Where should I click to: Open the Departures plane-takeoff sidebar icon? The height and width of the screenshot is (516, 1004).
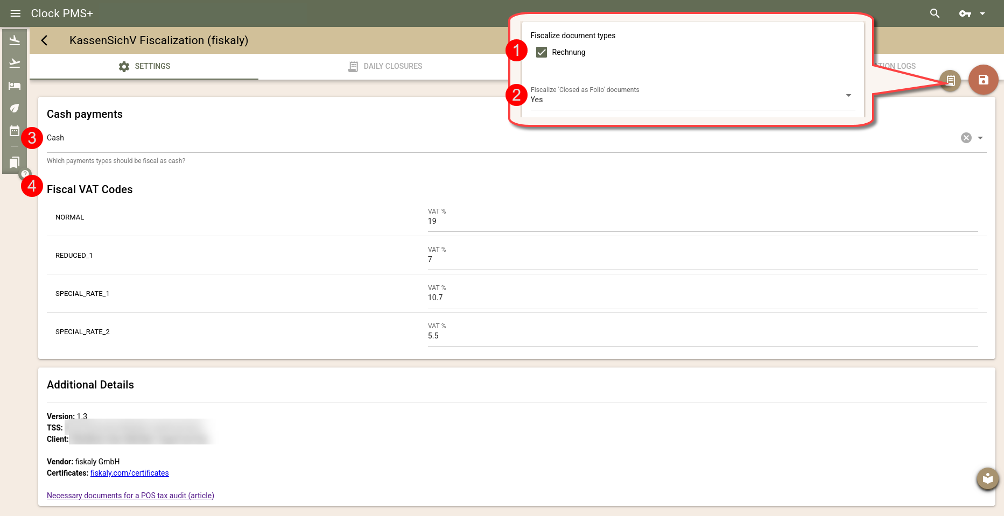(x=15, y=63)
